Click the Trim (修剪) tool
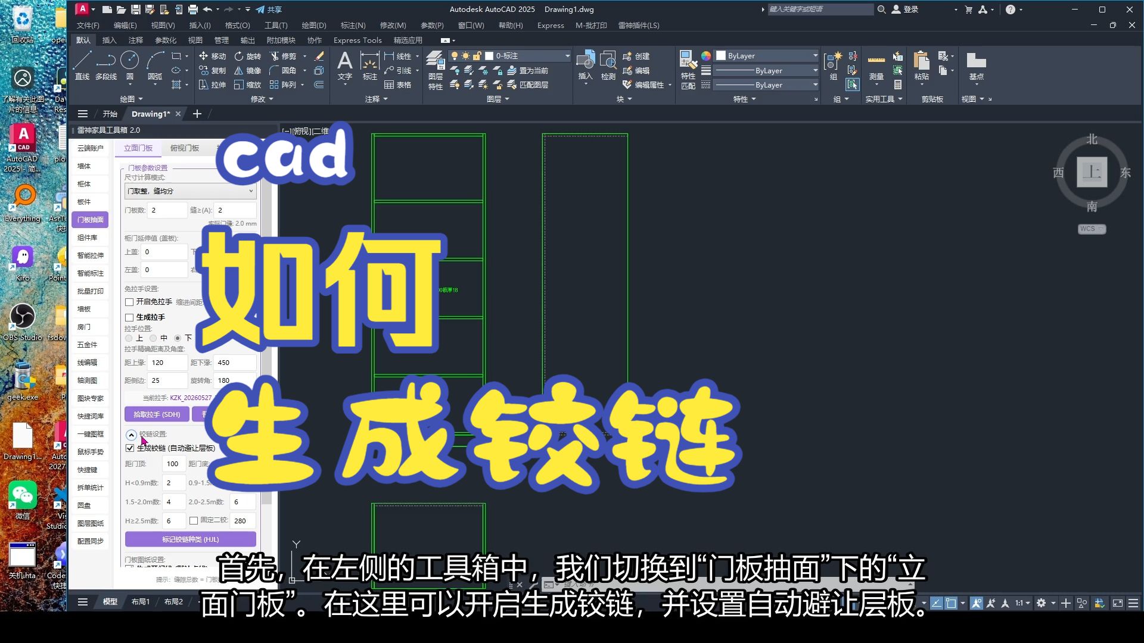Viewport: 1144px width, 643px height. click(283, 56)
